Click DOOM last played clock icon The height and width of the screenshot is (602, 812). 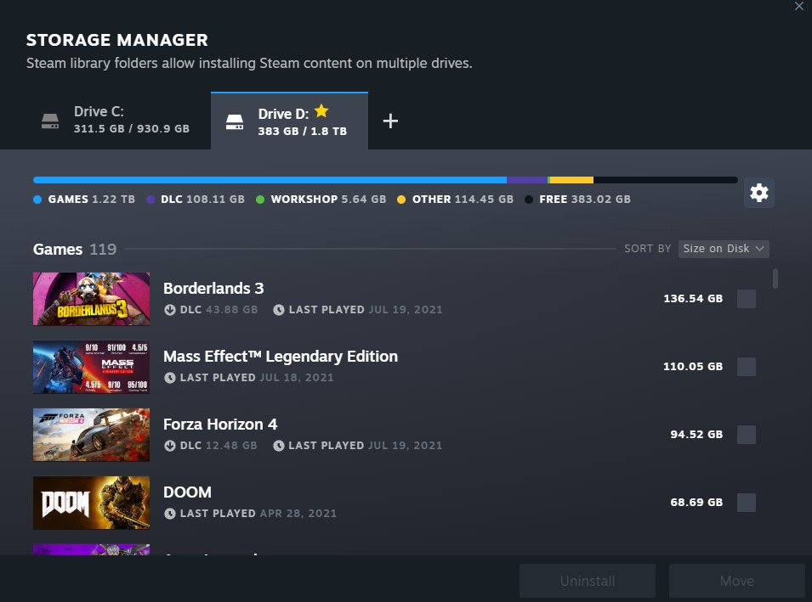coord(170,514)
